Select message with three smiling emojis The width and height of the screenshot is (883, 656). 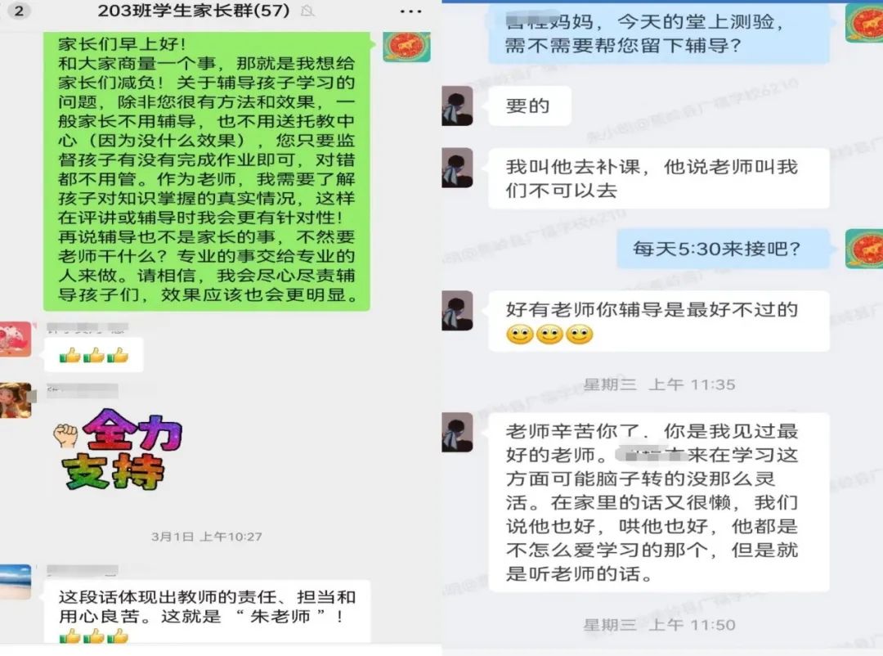point(658,321)
